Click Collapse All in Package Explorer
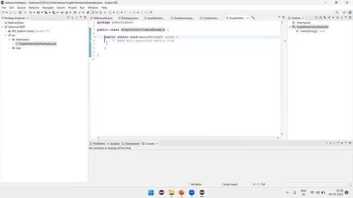The height and width of the screenshot is (198, 353). [68, 18]
